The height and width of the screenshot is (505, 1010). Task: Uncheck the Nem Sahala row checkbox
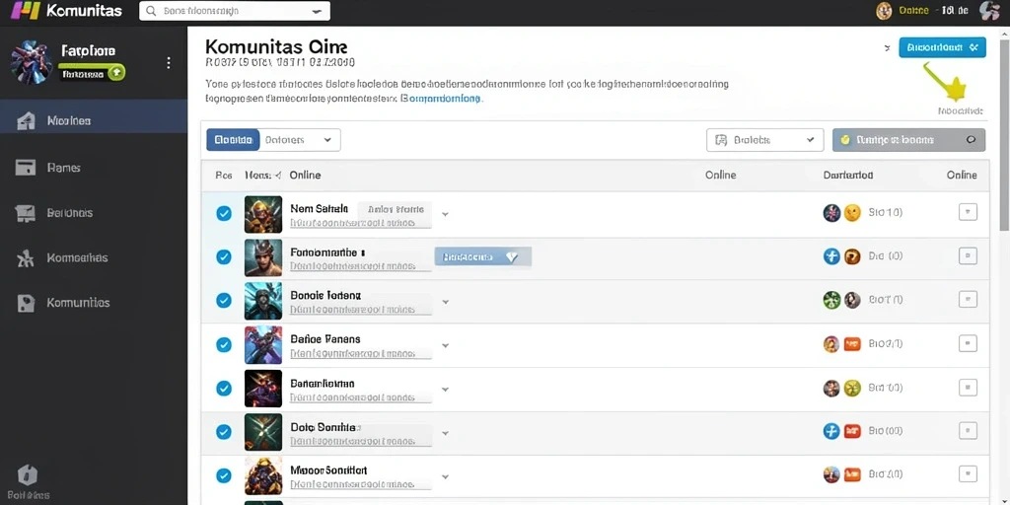(x=224, y=213)
